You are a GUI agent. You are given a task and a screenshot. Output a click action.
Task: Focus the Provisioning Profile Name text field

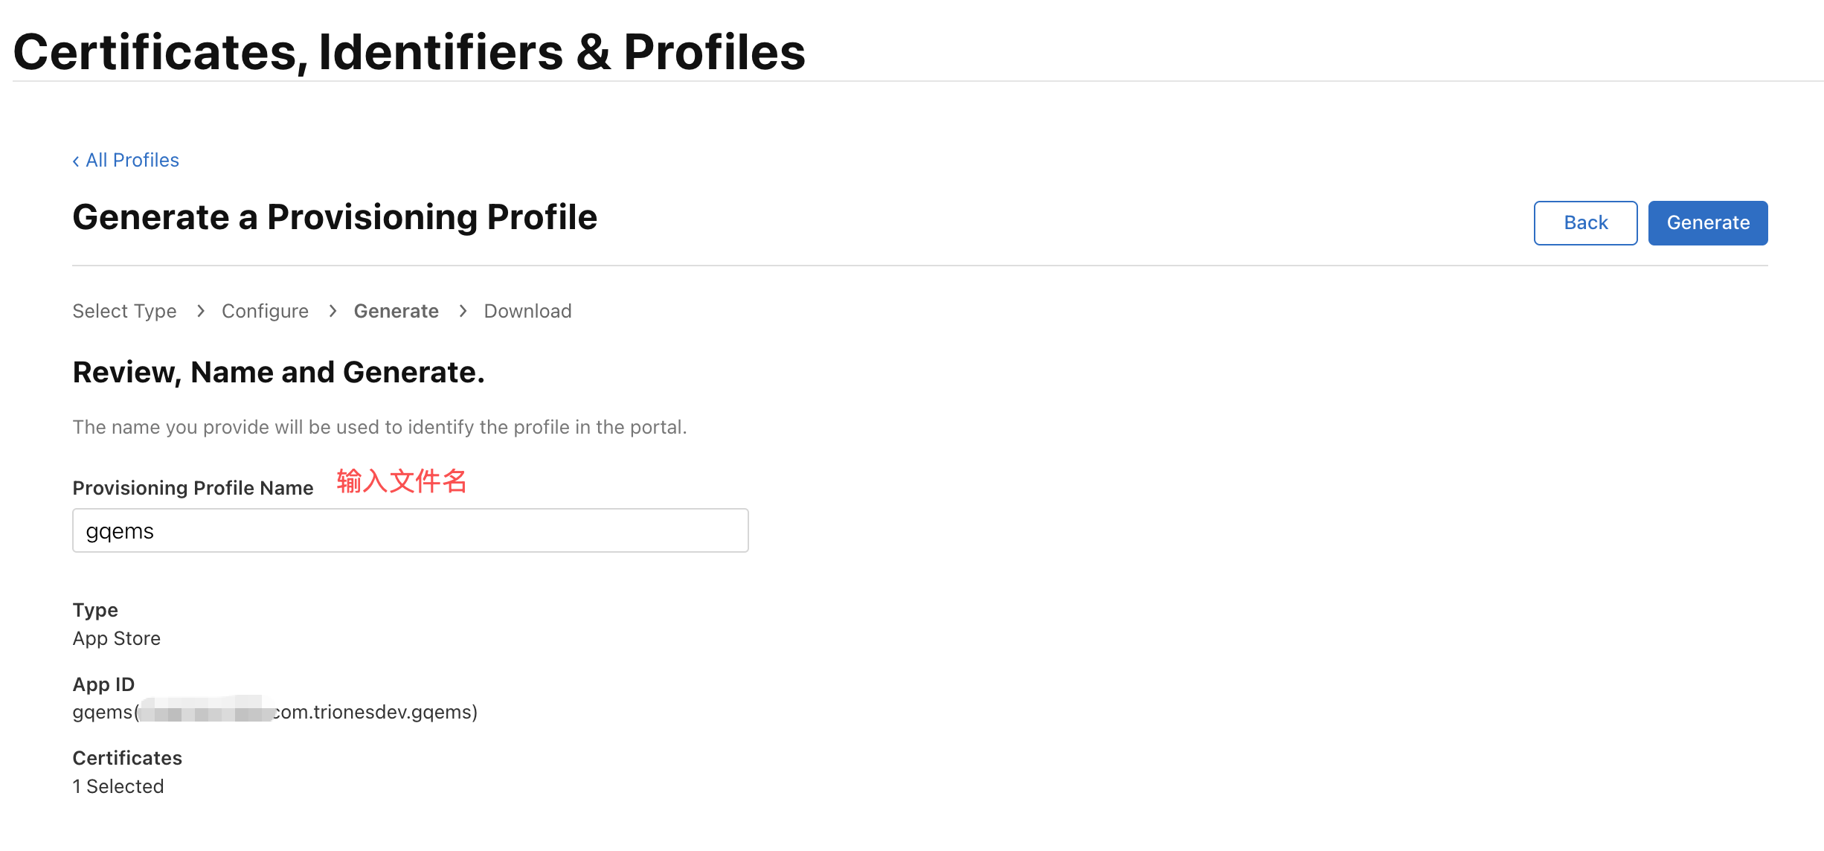click(x=410, y=531)
